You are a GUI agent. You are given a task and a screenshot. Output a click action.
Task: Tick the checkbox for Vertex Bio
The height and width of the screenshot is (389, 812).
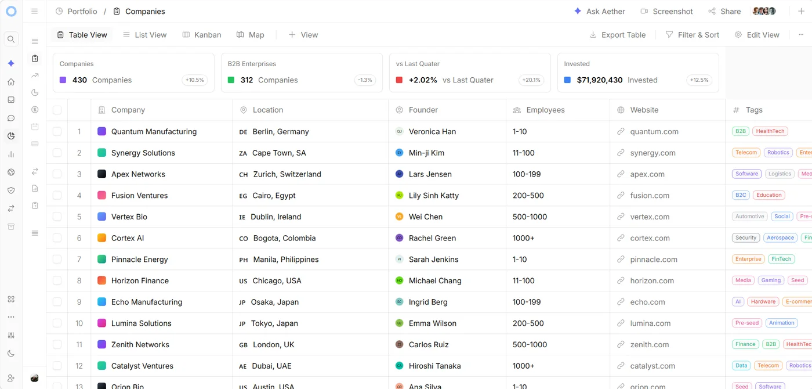coord(57,217)
